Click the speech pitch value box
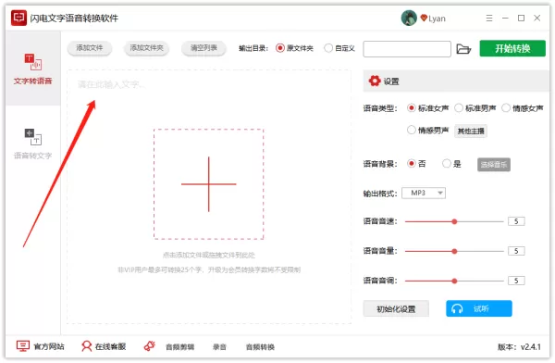The height and width of the screenshot is (363, 555). 516,281
